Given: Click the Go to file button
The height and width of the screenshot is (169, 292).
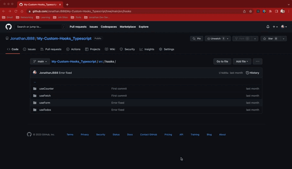Looking at the screenshot, I should click(x=222, y=61).
